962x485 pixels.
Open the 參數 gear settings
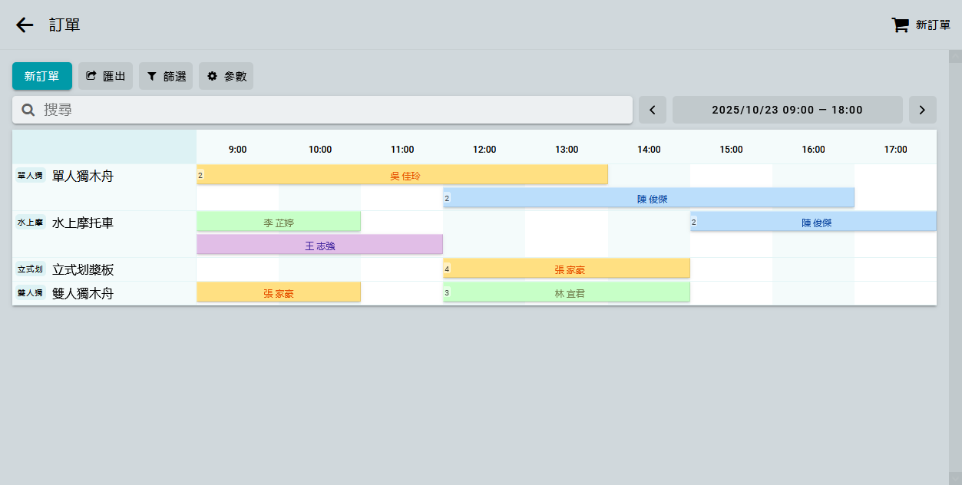point(226,76)
